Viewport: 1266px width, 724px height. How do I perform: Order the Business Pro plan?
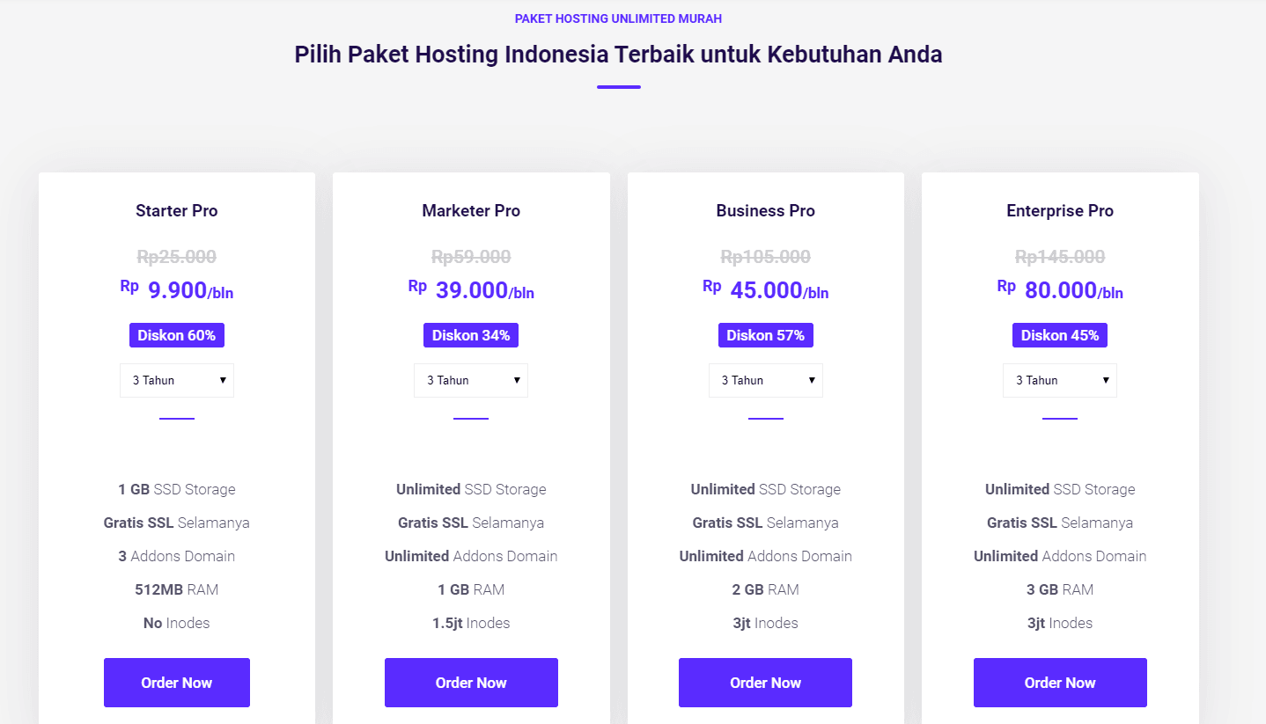(765, 683)
